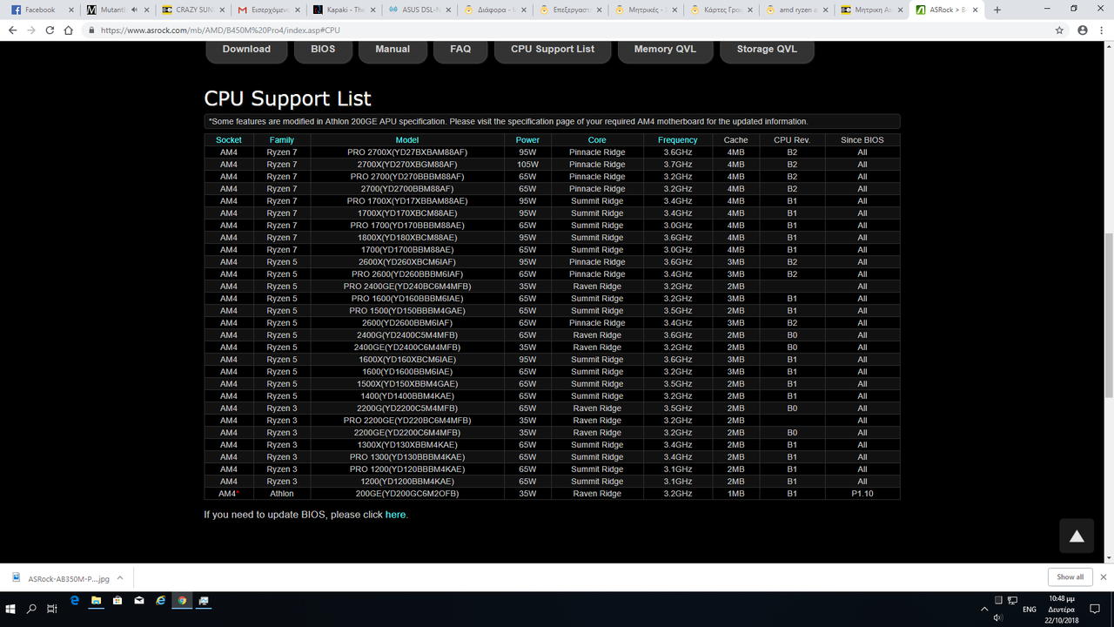
Task: Switch to the Facebook tab
Action: click(41, 10)
